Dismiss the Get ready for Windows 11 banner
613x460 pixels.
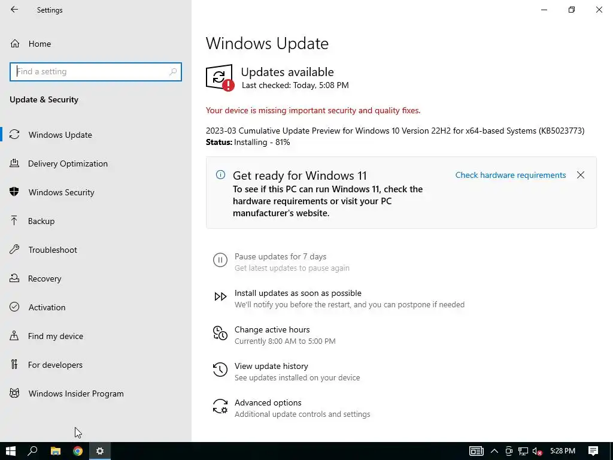tap(581, 175)
